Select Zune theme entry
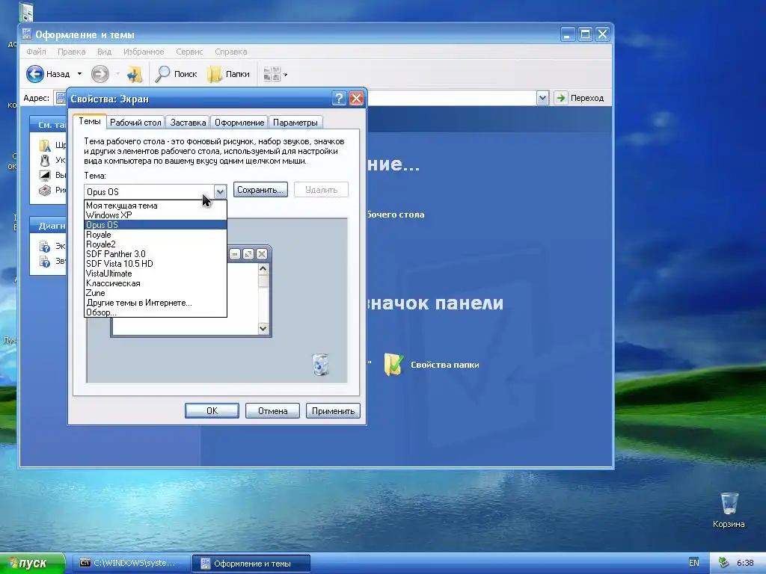 tap(156, 293)
